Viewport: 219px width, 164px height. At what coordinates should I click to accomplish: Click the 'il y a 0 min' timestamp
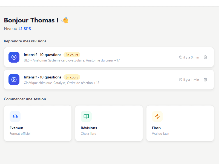pos(191,57)
